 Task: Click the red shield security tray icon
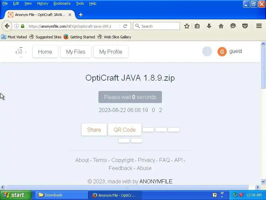(241, 195)
